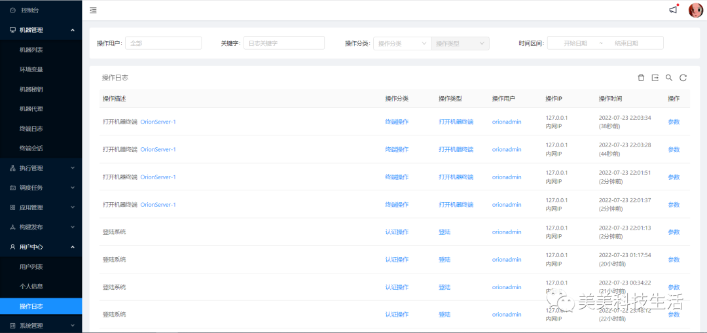View 参数 for the 22:03:28 log row
Viewport: 707px width, 333px height.
pos(674,149)
